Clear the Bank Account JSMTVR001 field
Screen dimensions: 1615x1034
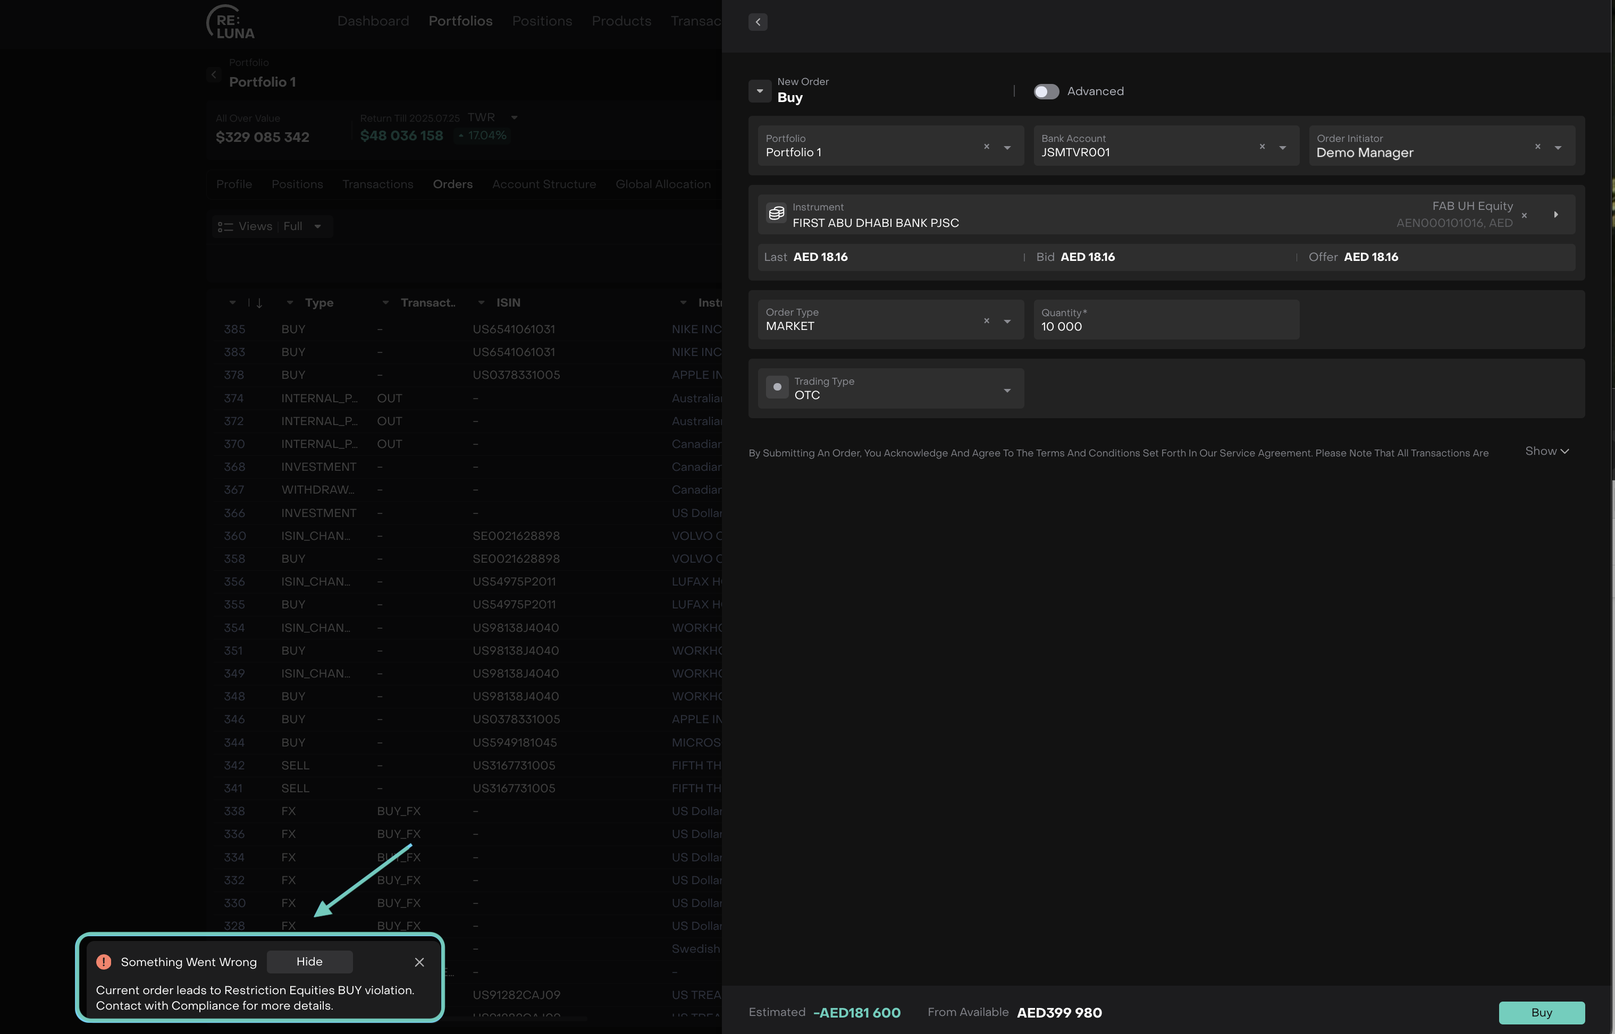[x=1261, y=146]
